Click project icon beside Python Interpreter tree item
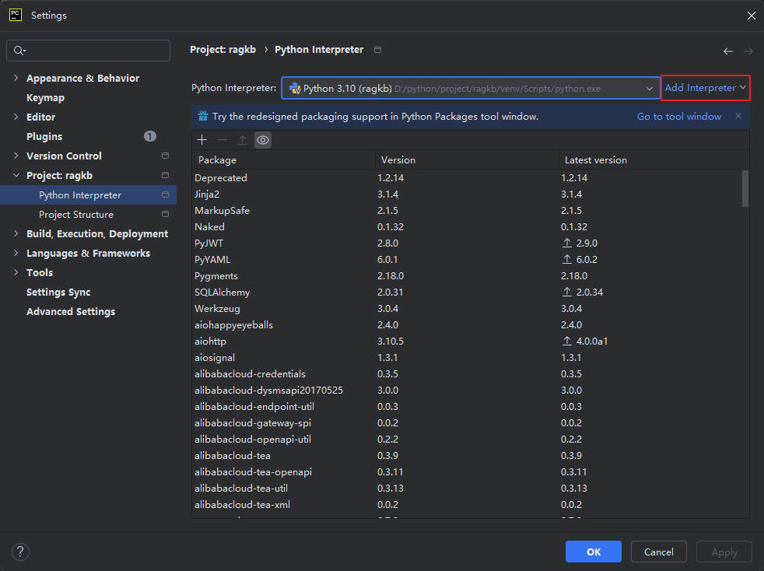The image size is (764, 571). coord(165,195)
